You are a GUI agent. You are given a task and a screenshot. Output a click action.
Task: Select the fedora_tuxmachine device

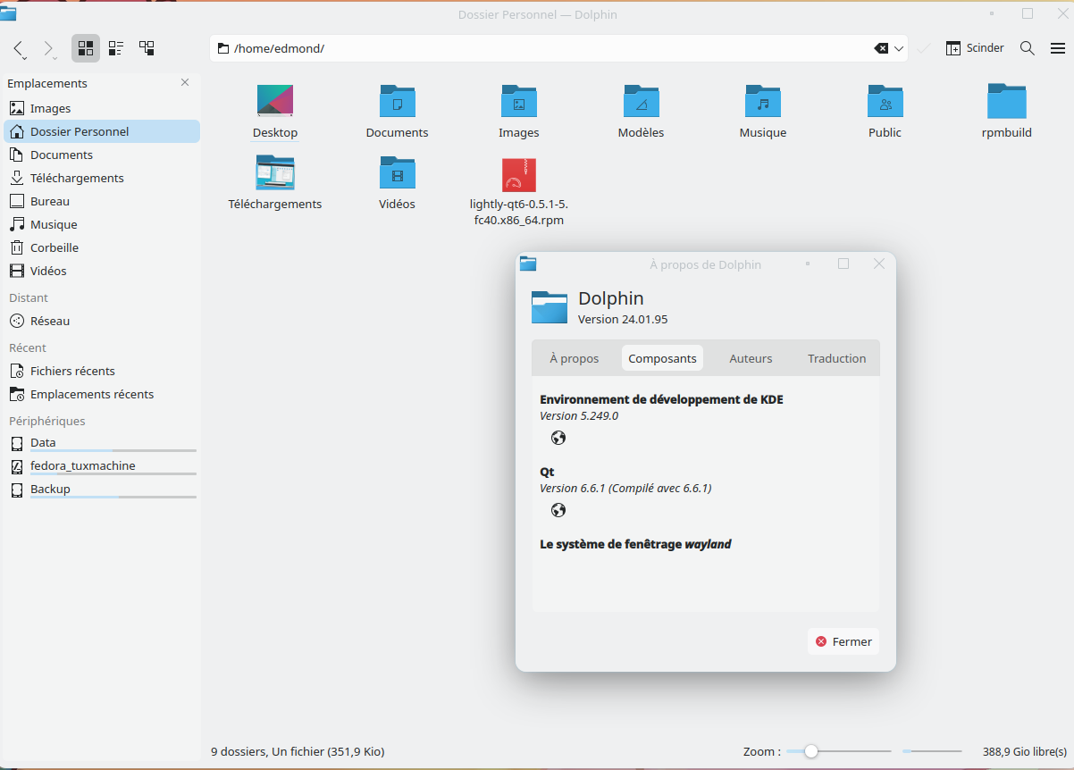pyautogui.click(x=102, y=466)
